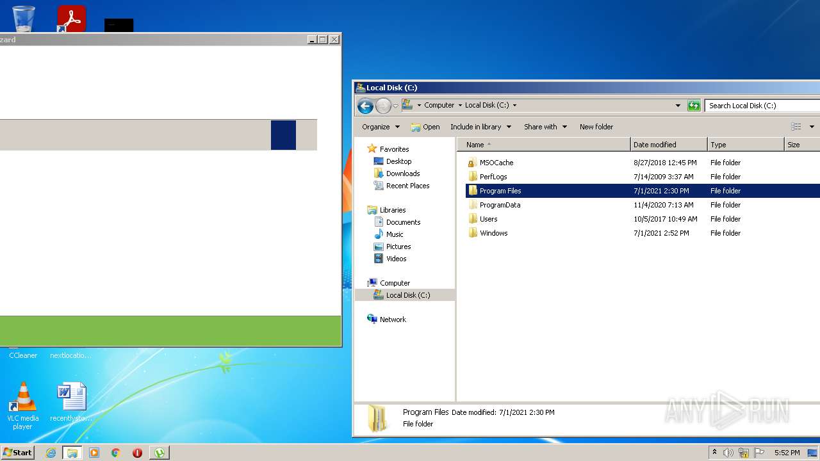
Task: Click the uTorrent taskbar button
Action: point(160,453)
